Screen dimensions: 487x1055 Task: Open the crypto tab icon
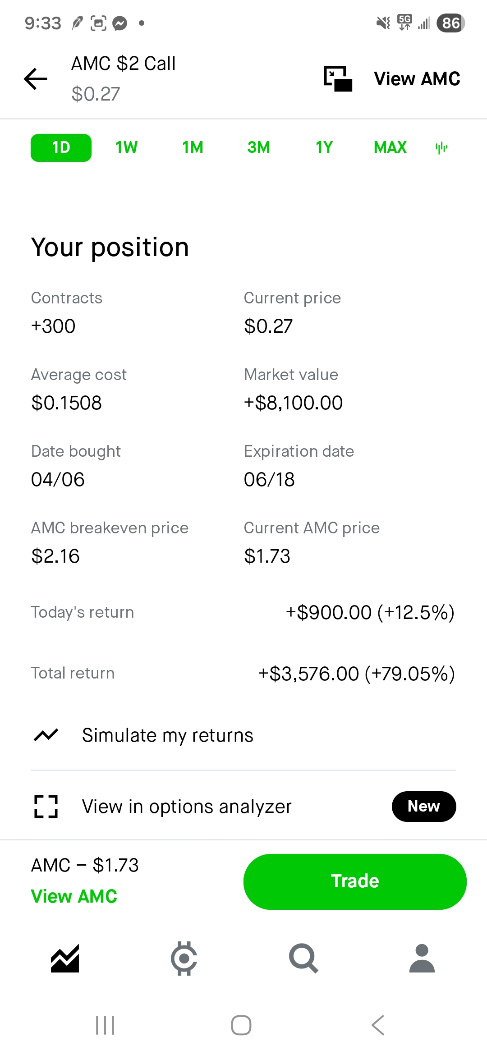184,958
